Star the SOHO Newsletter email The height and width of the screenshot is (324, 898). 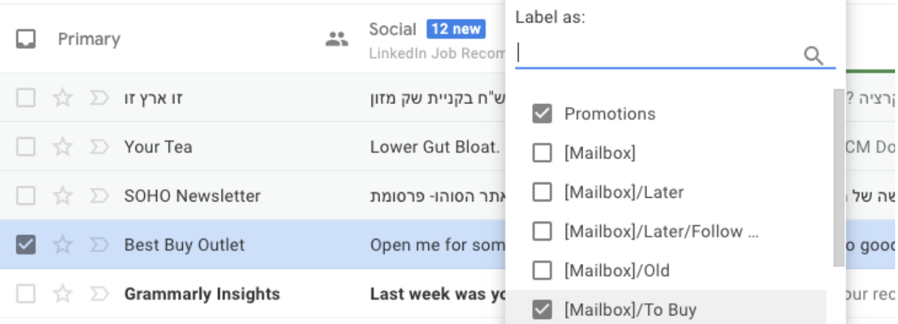[63, 196]
